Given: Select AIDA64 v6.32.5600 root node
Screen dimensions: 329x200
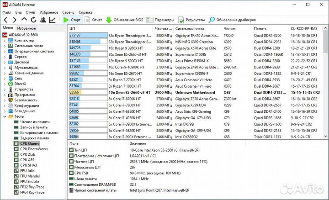Looking at the screenshot, I should (x=21, y=35).
